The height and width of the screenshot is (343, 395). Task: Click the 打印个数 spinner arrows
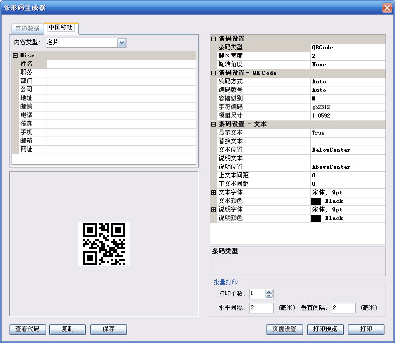point(269,294)
